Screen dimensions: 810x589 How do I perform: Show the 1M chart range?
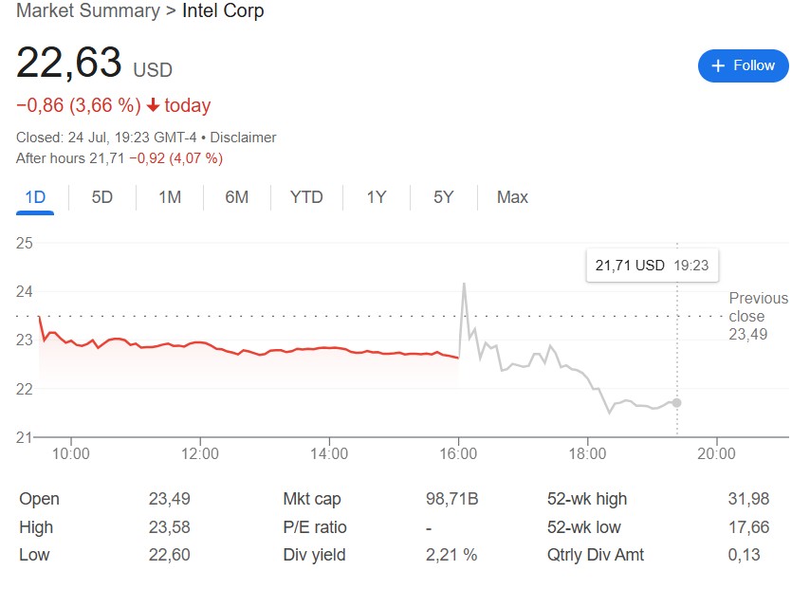coord(170,197)
